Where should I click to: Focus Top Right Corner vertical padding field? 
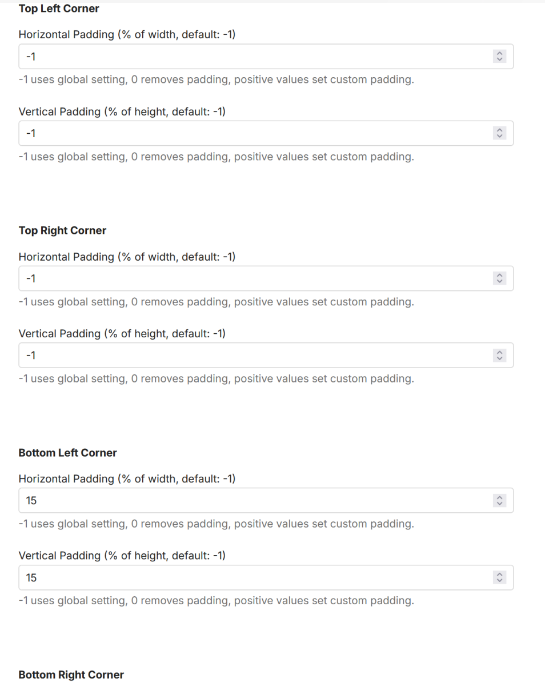click(251, 356)
